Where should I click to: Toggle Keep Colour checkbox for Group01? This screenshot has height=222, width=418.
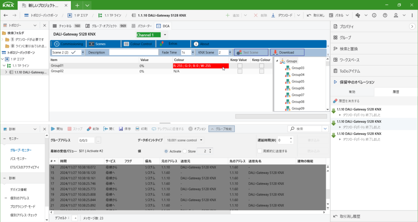point(262,66)
